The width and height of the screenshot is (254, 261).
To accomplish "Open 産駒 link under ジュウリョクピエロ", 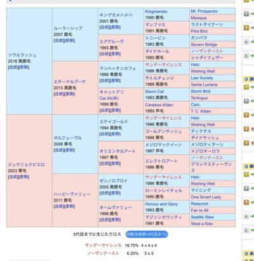I will tap(23, 177).
